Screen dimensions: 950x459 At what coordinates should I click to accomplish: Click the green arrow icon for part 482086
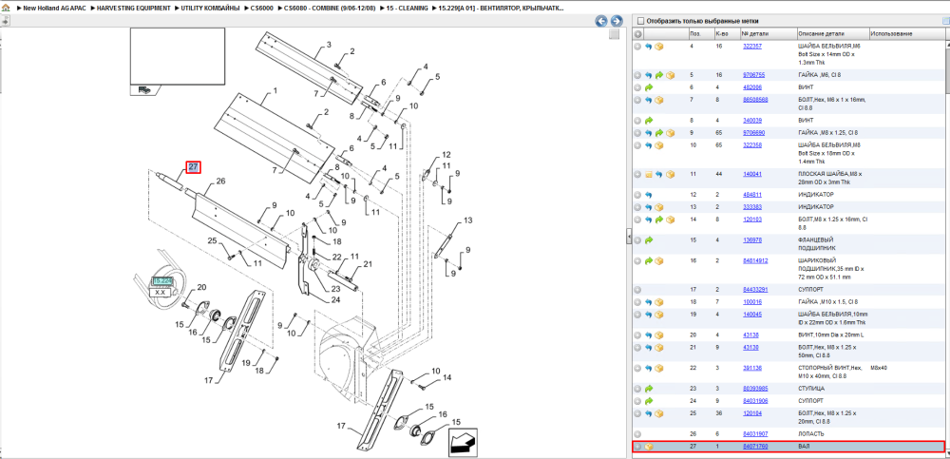648,88
